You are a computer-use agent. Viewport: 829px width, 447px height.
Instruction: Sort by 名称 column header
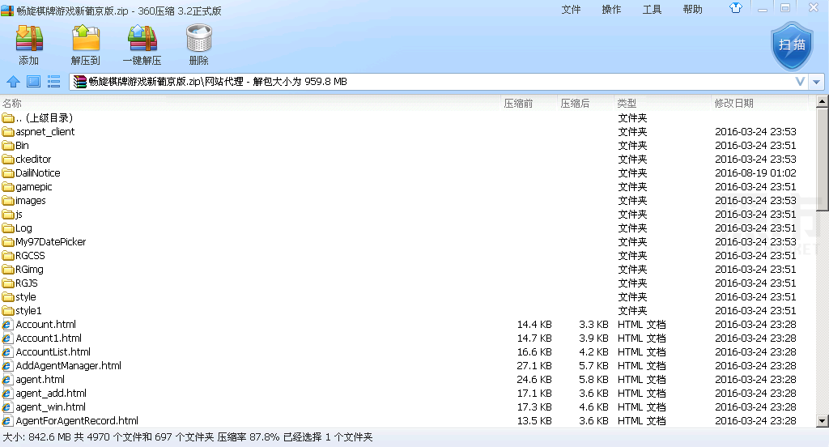(250, 103)
